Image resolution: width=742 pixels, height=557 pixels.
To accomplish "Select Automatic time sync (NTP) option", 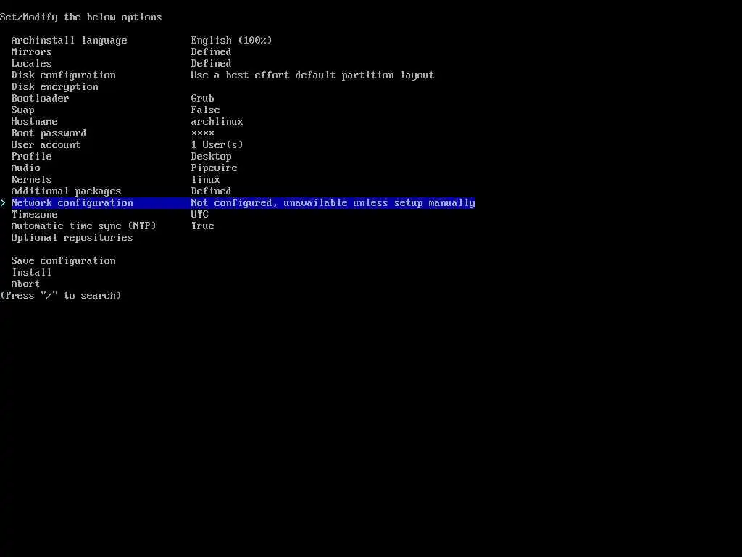I will [84, 226].
